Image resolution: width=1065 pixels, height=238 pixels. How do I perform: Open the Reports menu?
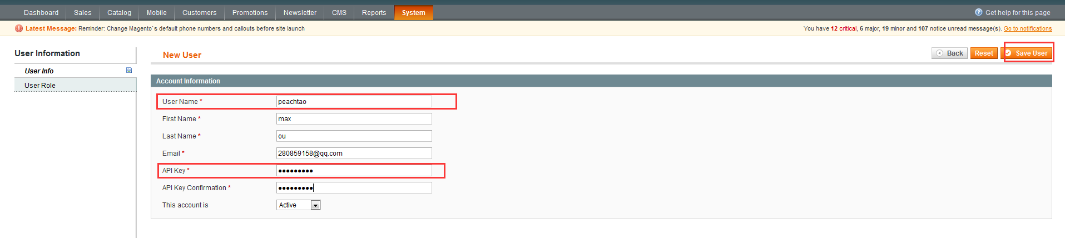tap(374, 13)
